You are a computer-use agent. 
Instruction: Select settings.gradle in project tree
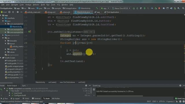pos(14,75)
